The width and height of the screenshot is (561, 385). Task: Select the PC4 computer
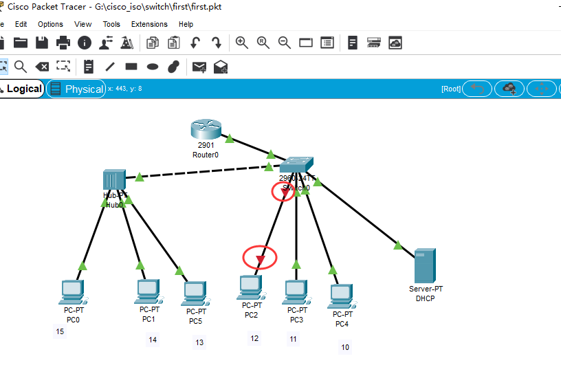(342, 296)
